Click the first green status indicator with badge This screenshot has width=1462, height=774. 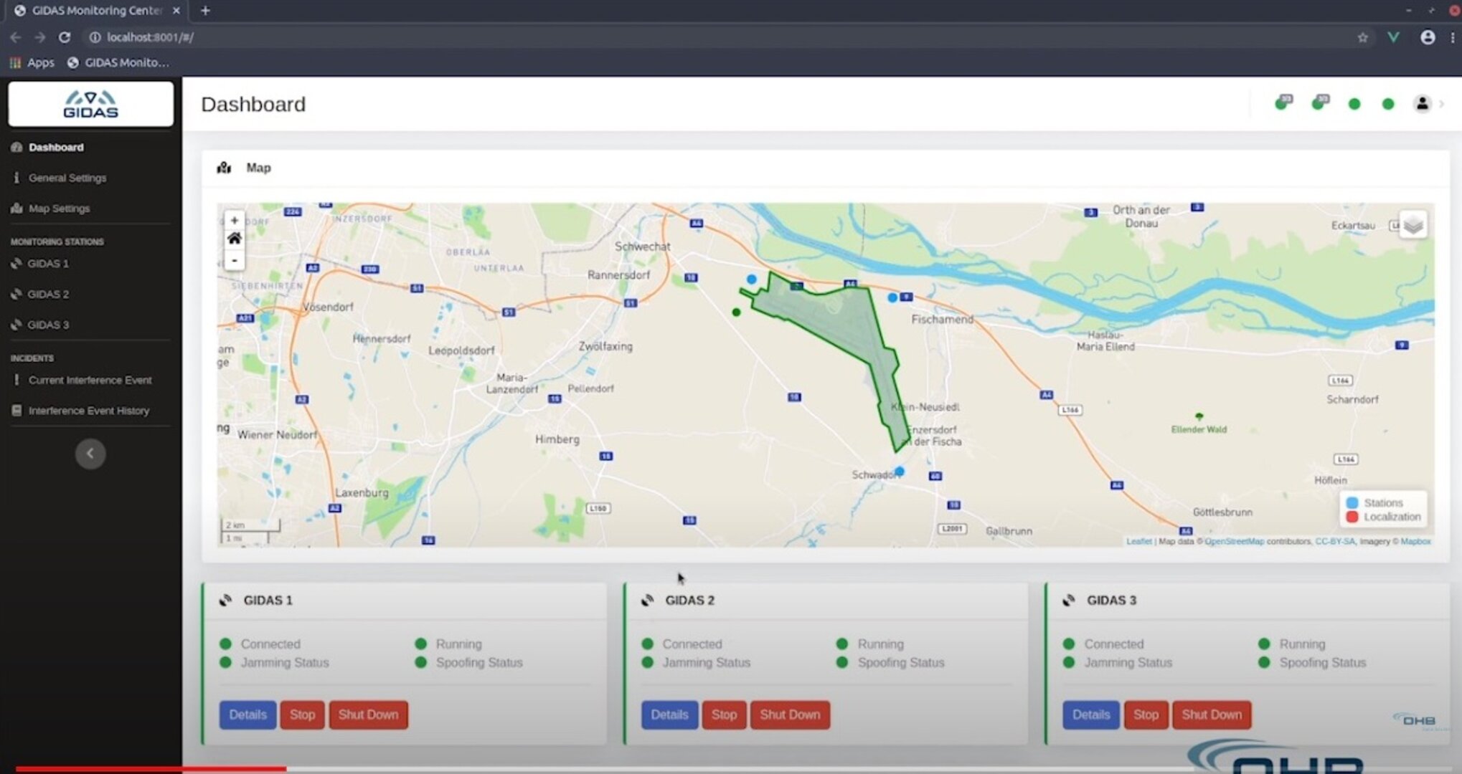(1283, 104)
